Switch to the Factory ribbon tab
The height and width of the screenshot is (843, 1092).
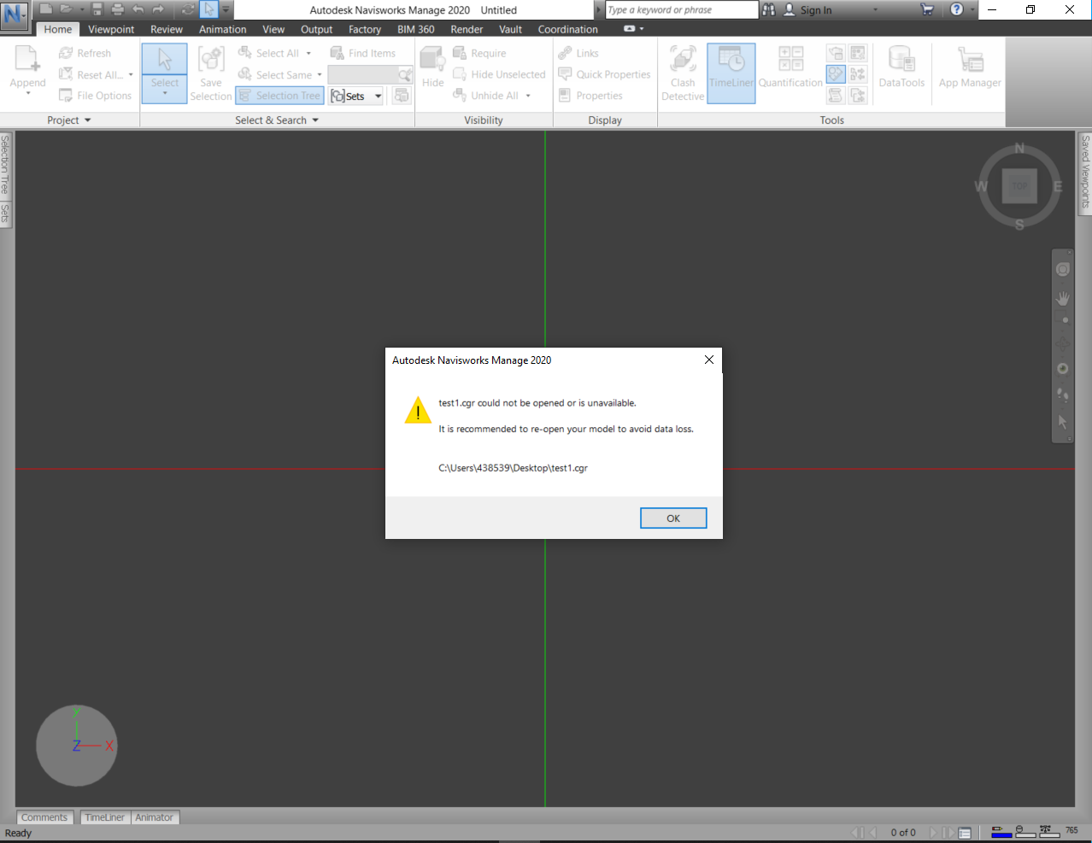click(364, 29)
